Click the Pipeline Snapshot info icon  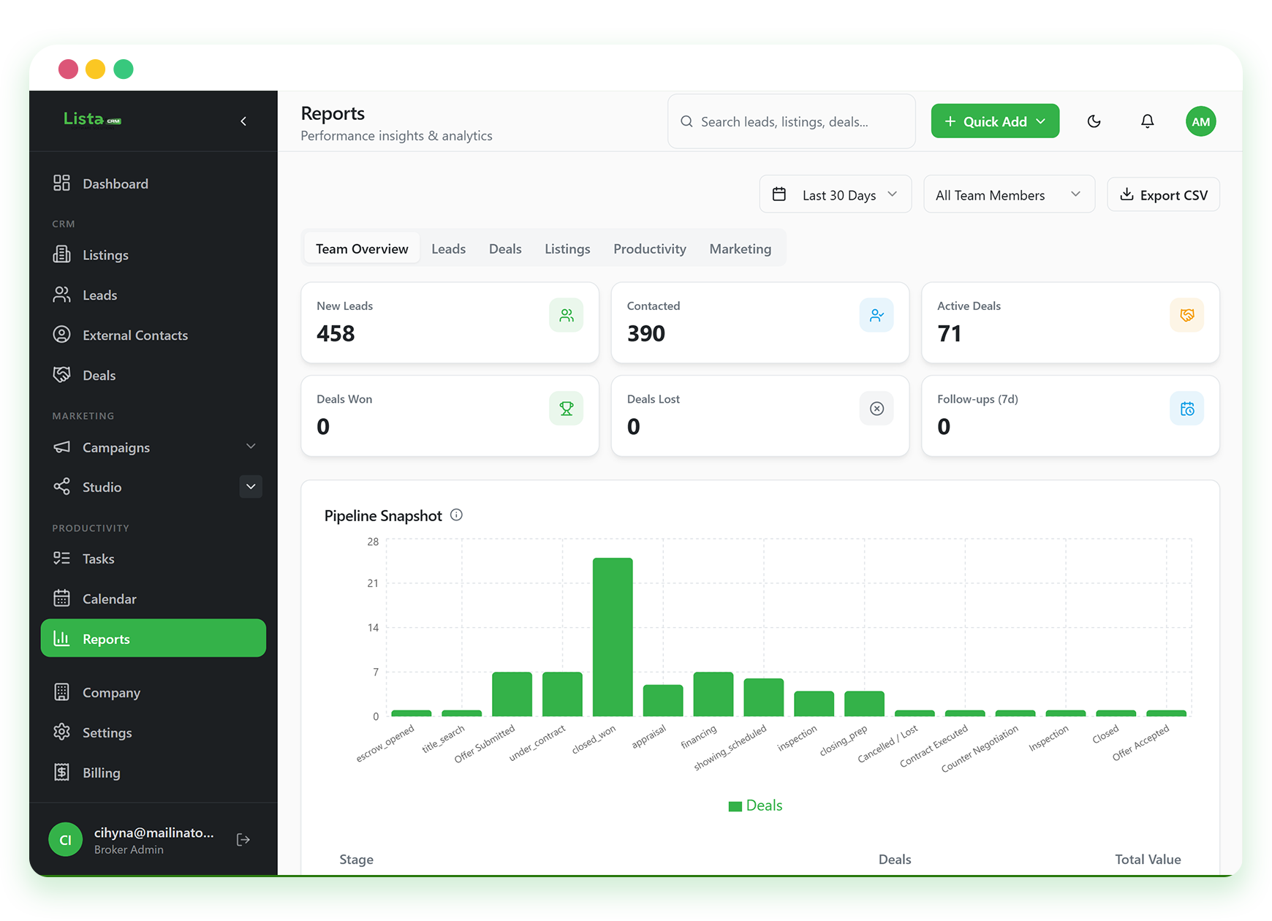coord(456,515)
